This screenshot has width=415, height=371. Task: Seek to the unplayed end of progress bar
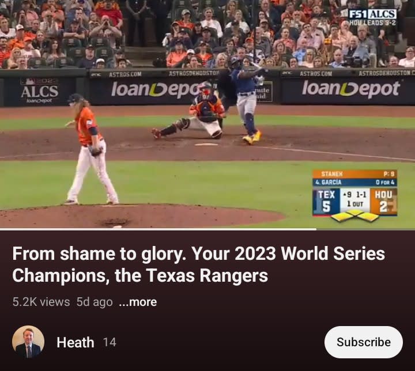pyautogui.click(x=365, y=229)
